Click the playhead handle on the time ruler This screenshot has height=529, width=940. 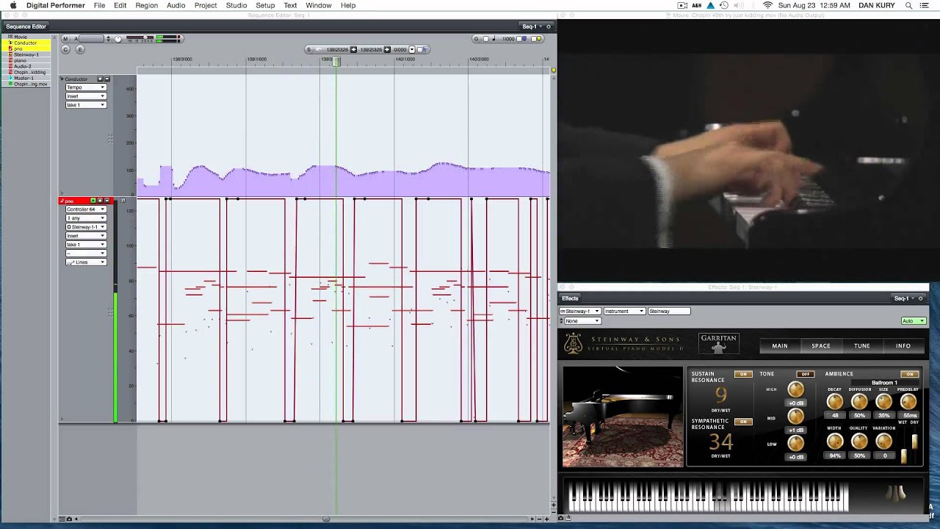336,62
